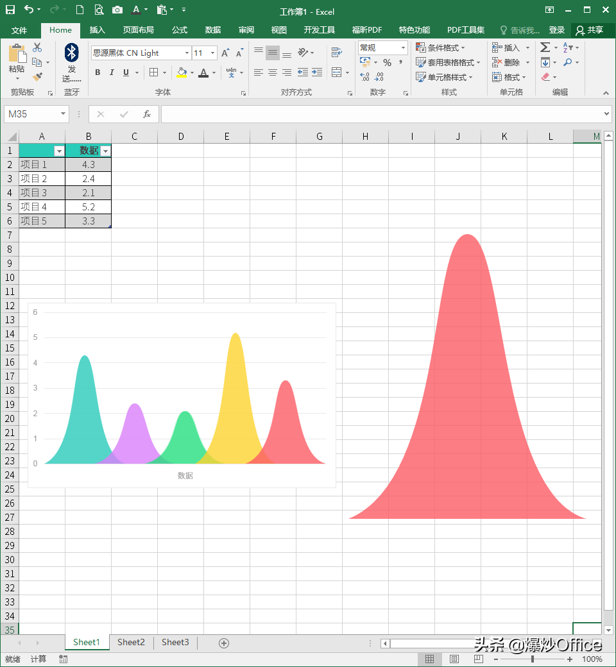Click the Name Box showing M35
The image size is (616, 667).
coord(31,114)
